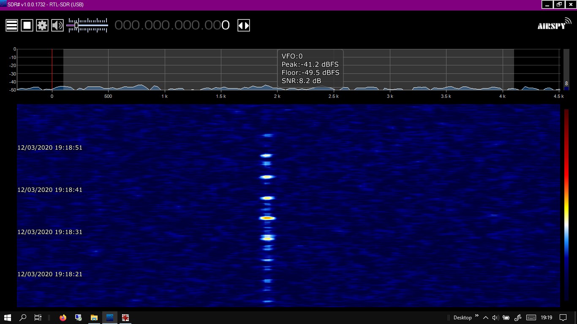Image resolution: width=577 pixels, height=324 pixels.
Task: Show hidden system tray icons
Action: [x=486, y=318]
